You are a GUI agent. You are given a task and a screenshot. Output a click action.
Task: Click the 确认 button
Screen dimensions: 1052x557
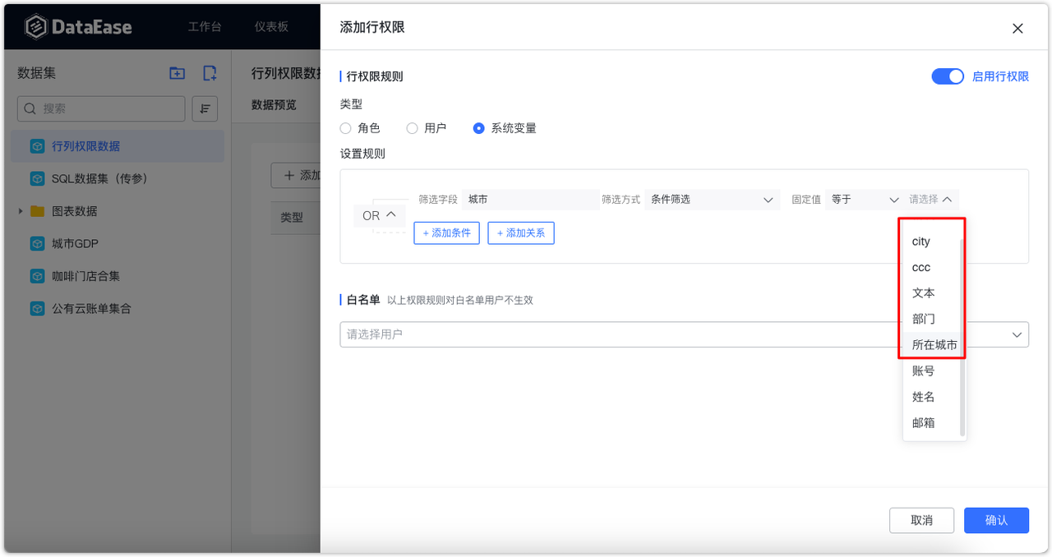(x=996, y=520)
